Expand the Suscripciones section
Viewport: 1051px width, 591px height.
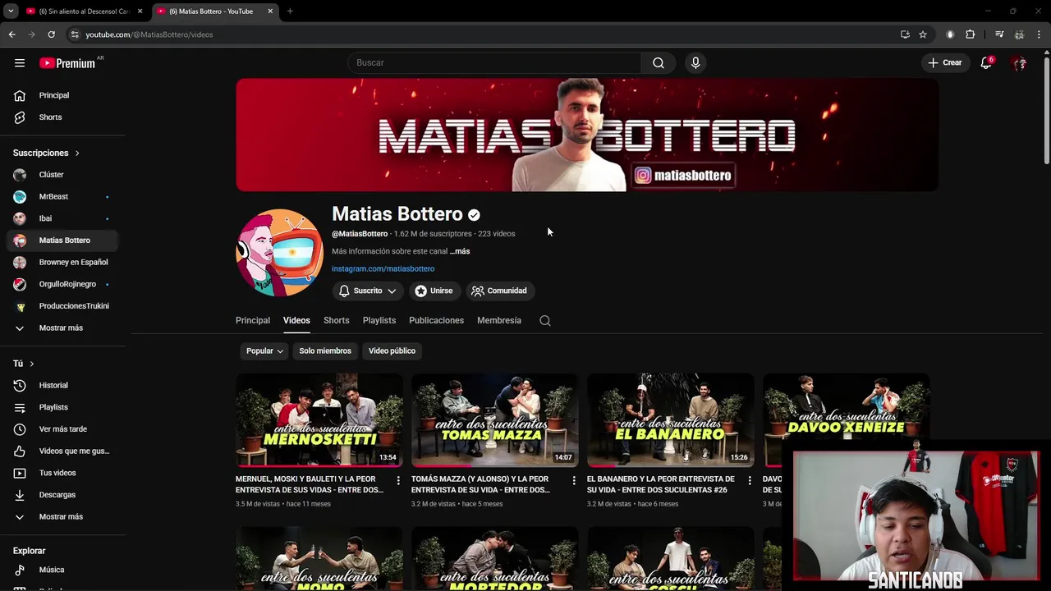click(x=47, y=153)
